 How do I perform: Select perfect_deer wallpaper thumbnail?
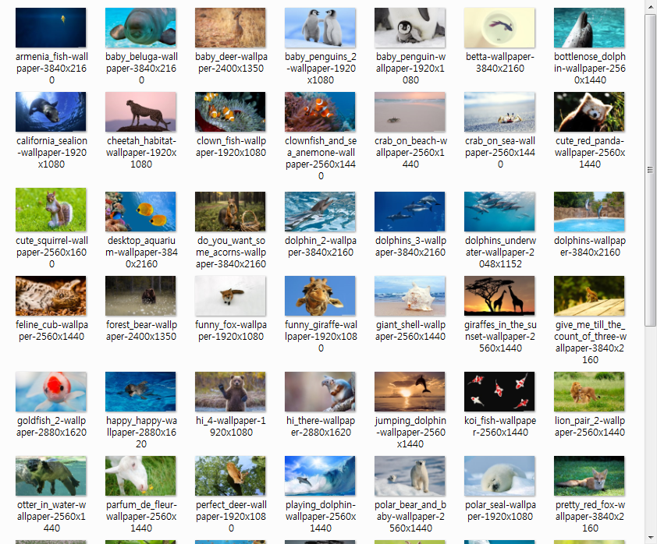tap(230, 475)
